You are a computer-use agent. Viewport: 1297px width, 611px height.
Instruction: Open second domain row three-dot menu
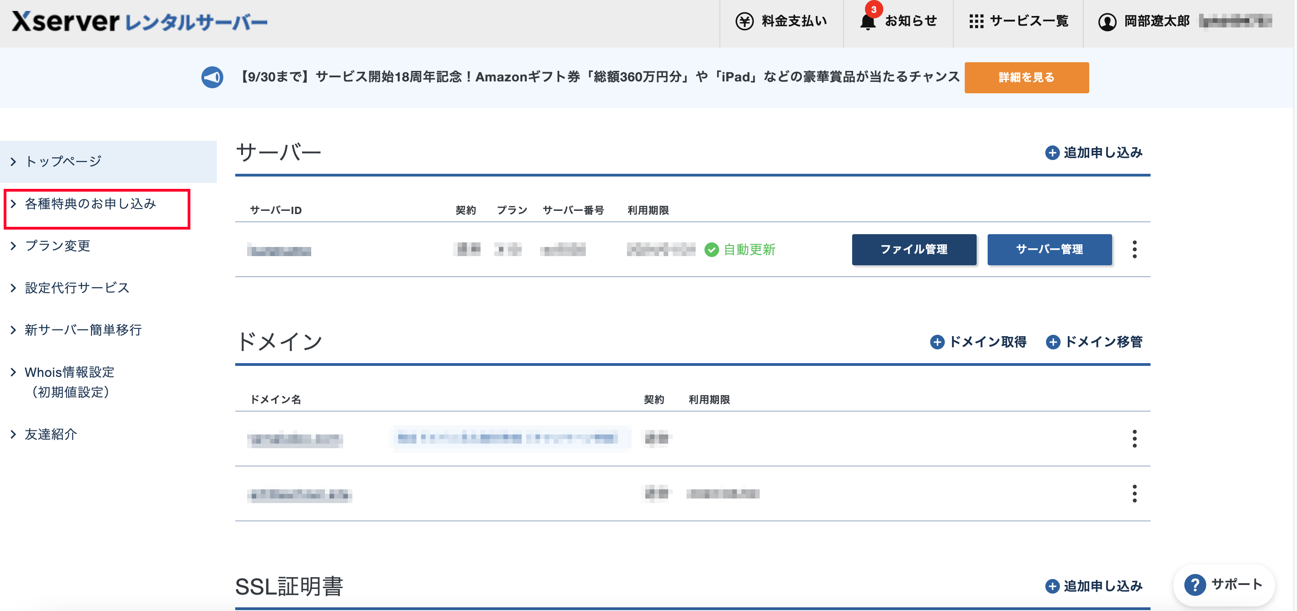click(1134, 494)
